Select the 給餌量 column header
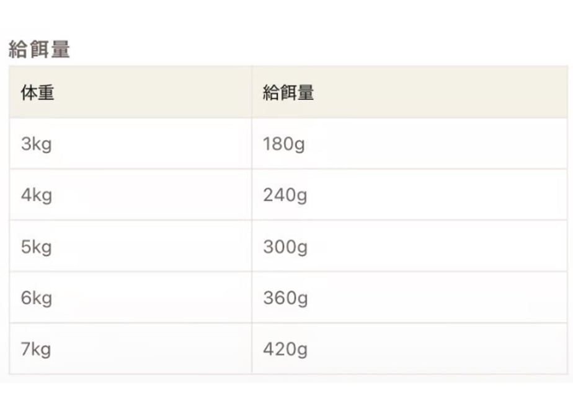The height and width of the screenshot is (409, 573). point(409,92)
